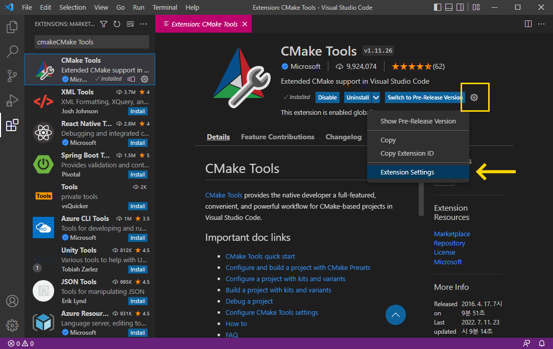Click the Uninstall button
The image size is (553, 349).
click(x=357, y=97)
